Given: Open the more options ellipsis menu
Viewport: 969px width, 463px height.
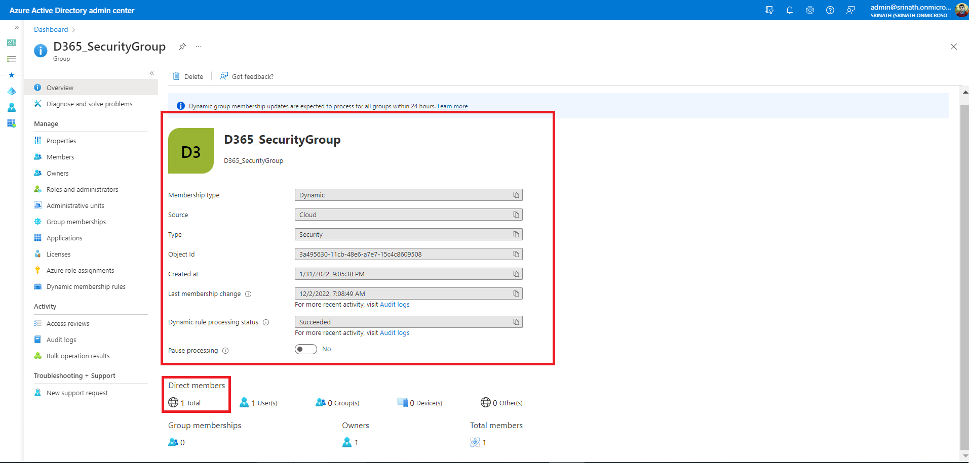Looking at the screenshot, I should [199, 47].
